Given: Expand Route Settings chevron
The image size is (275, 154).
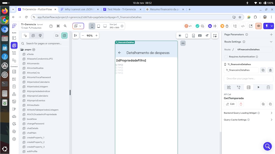Looking at the screenshot, I should [271, 42].
